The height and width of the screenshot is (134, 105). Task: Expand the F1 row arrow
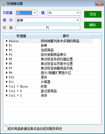[x=7, y=45]
